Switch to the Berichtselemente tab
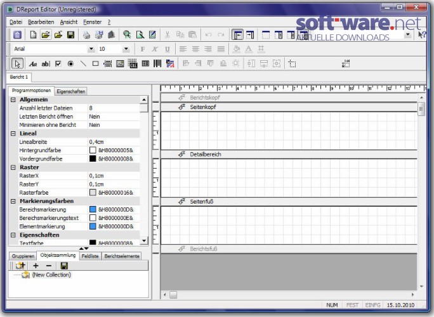The image size is (434, 317). (122, 256)
